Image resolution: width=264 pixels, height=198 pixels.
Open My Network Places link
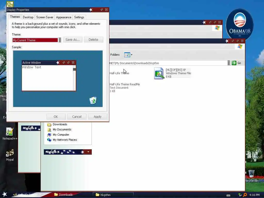[x=65, y=140]
